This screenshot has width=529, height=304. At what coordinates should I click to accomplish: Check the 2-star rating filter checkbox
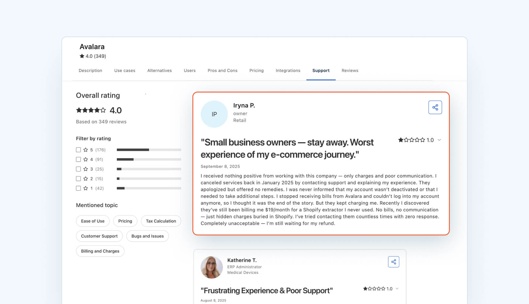(78, 178)
